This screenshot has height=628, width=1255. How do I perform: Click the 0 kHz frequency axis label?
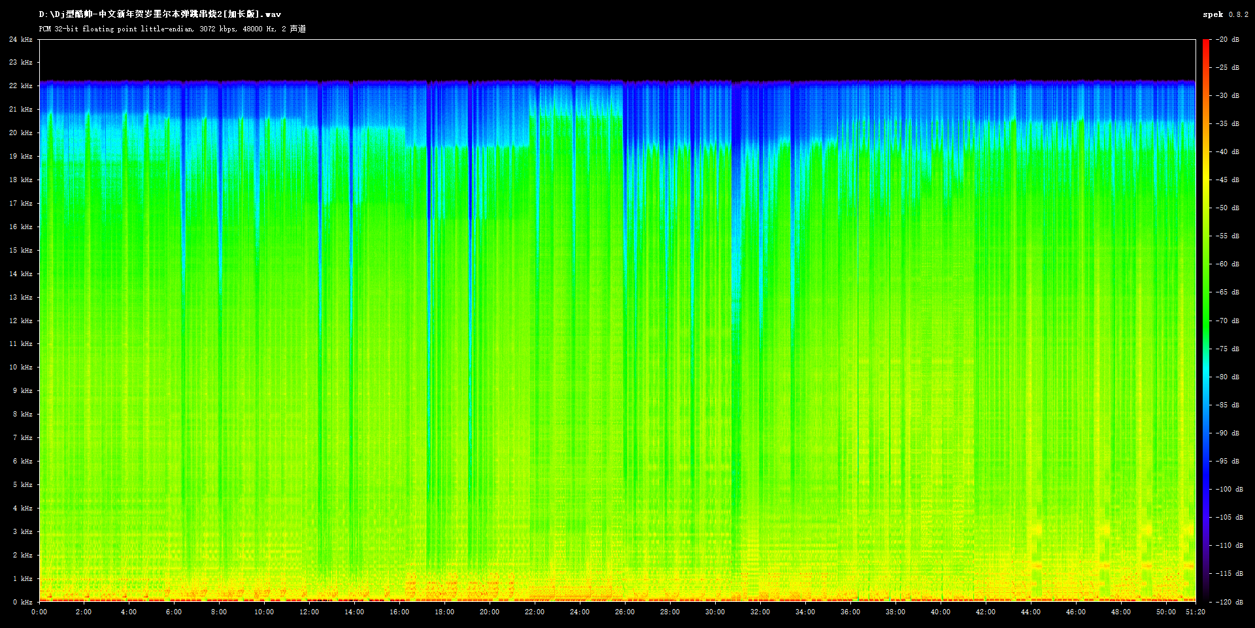pos(22,602)
